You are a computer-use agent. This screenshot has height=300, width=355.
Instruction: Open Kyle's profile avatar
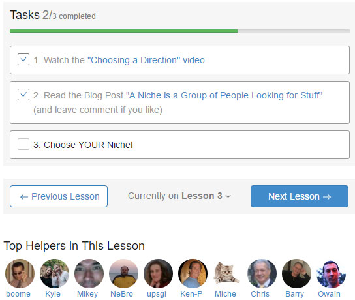[54, 273]
